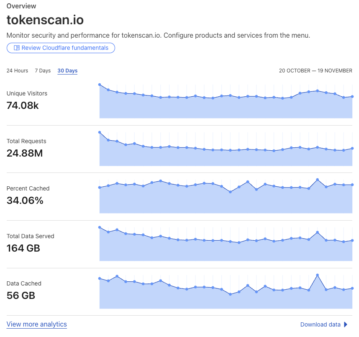The image size is (359, 337).
Task: Click the 24.88M Total Requests value
Action: [x=25, y=153]
